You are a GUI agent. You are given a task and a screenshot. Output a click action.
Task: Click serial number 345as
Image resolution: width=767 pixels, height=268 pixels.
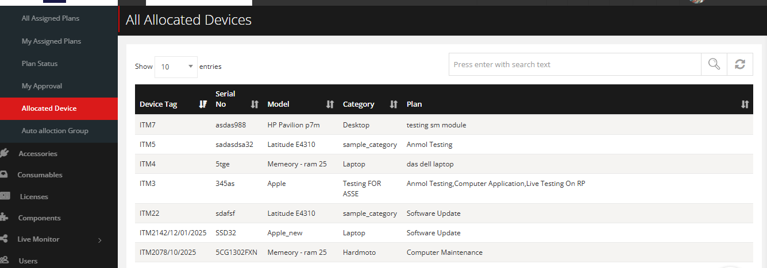coord(225,183)
